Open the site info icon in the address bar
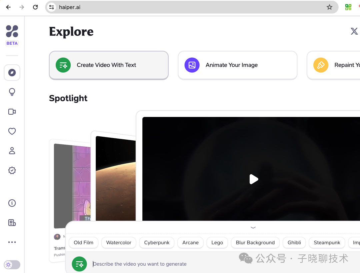The width and height of the screenshot is (360, 273). pos(52,7)
